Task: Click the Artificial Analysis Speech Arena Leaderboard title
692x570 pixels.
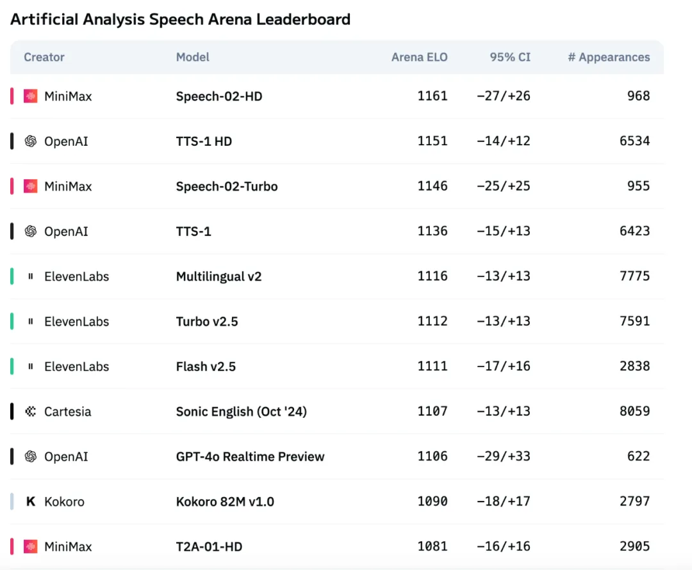Action: 180,19
